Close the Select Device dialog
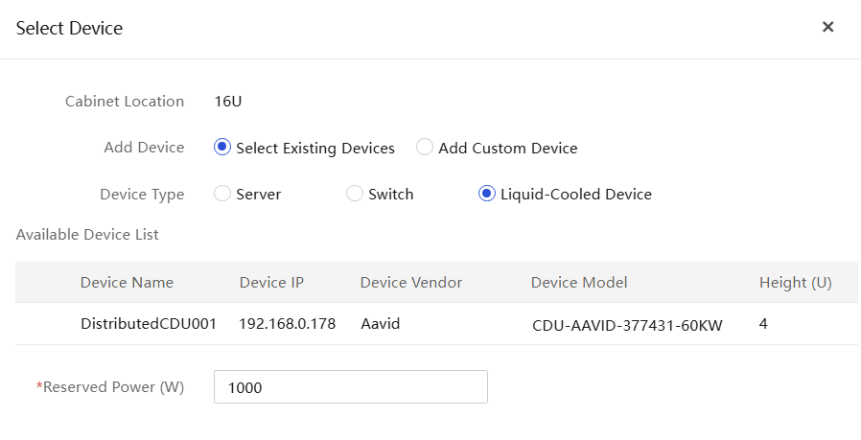861x440 pixels. coord(827,27)
